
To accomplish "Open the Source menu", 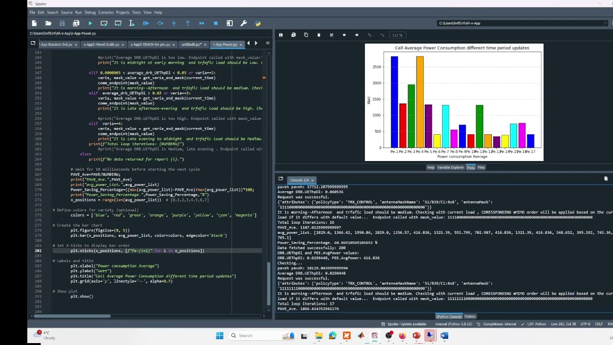I will (x=67, y=12).
